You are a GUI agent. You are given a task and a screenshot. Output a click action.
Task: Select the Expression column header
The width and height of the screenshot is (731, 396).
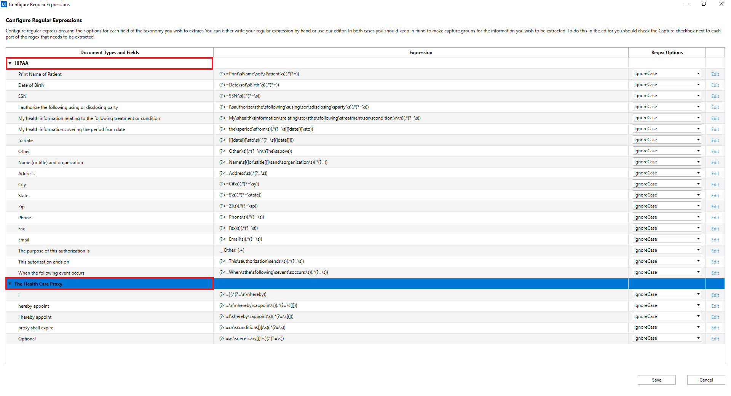click(420, 53)
